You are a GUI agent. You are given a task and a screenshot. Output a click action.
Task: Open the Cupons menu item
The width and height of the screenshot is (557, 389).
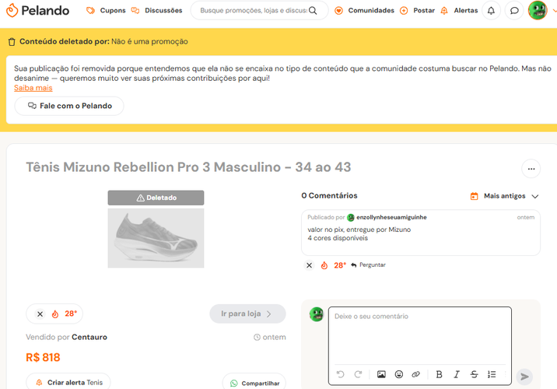point(107,11)
